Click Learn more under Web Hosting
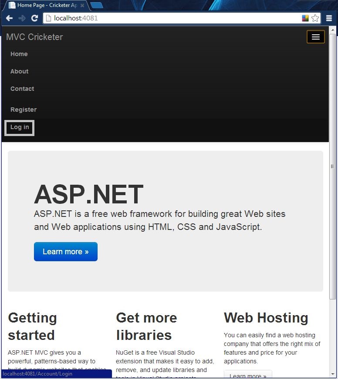 (248, 375)
